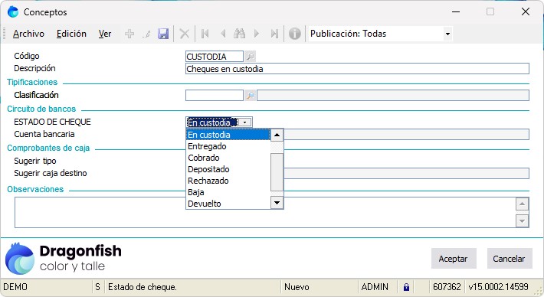Open the Ver menu

point(105,34)
